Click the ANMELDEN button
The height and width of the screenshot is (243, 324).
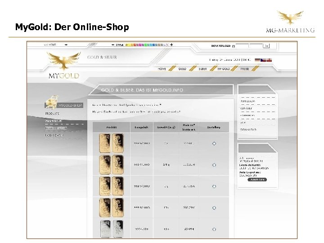pyautogui.click(x=257, y=180)
